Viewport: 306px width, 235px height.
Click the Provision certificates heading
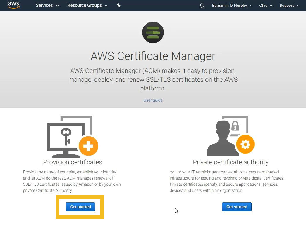pos(73,162)
